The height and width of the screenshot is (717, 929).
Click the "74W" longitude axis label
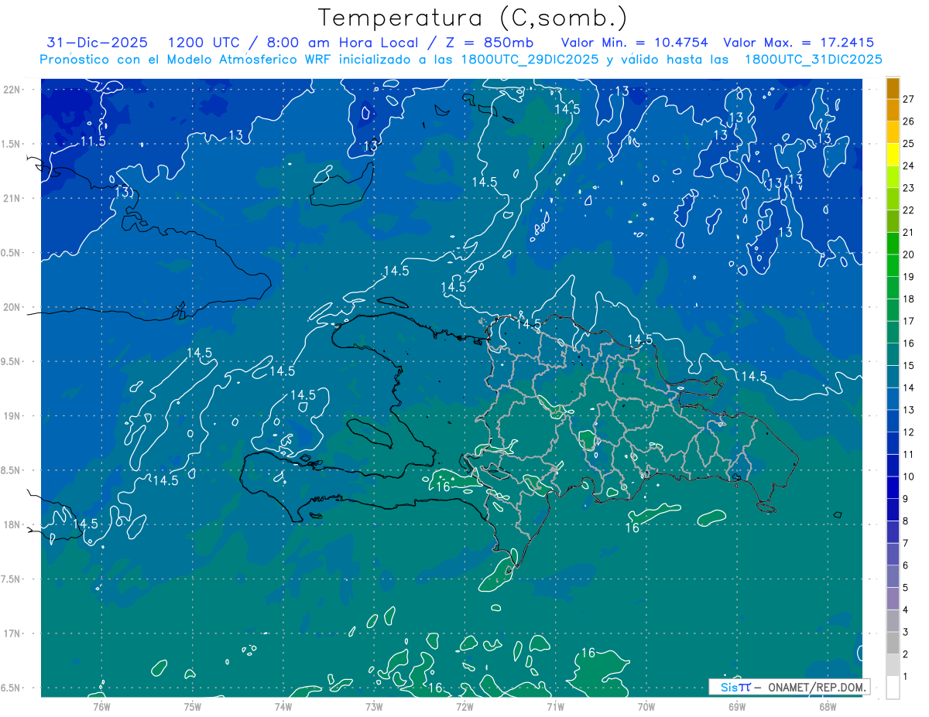pos(283,706)
